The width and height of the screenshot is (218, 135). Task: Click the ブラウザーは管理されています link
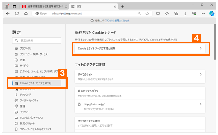(x=117, y=21)
